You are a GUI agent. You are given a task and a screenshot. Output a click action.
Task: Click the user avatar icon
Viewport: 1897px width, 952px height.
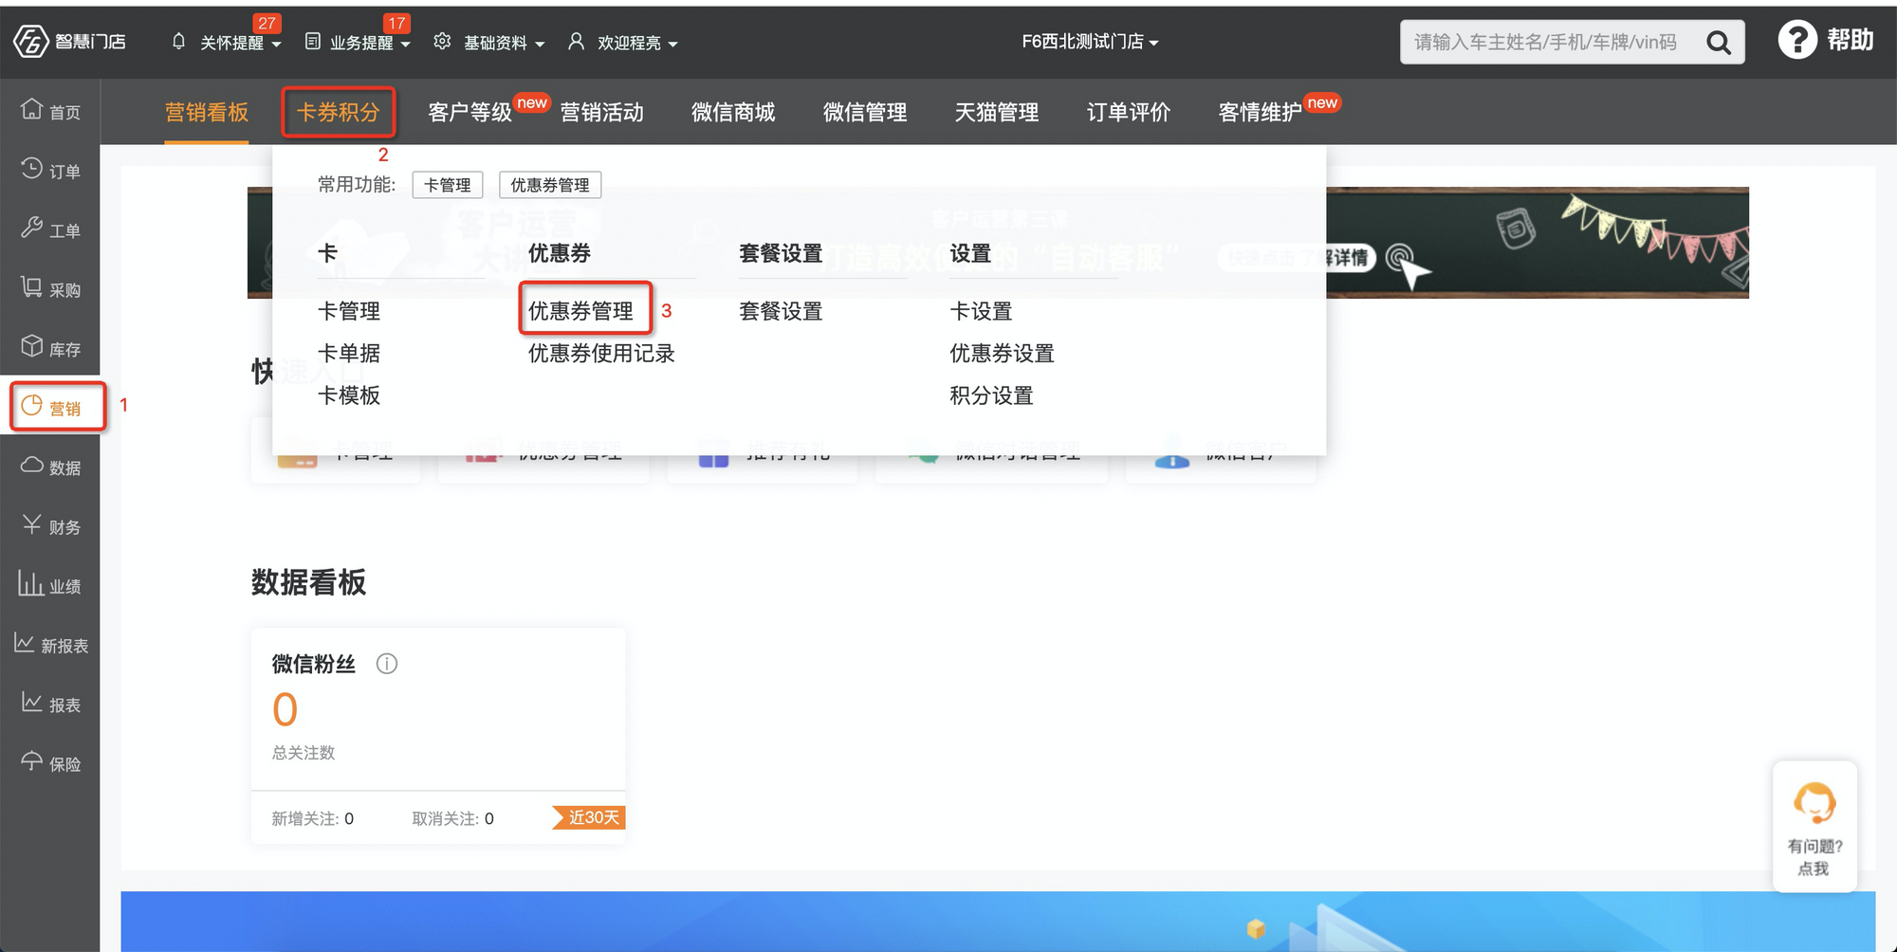pyautogui.click(x=576, y=42)
